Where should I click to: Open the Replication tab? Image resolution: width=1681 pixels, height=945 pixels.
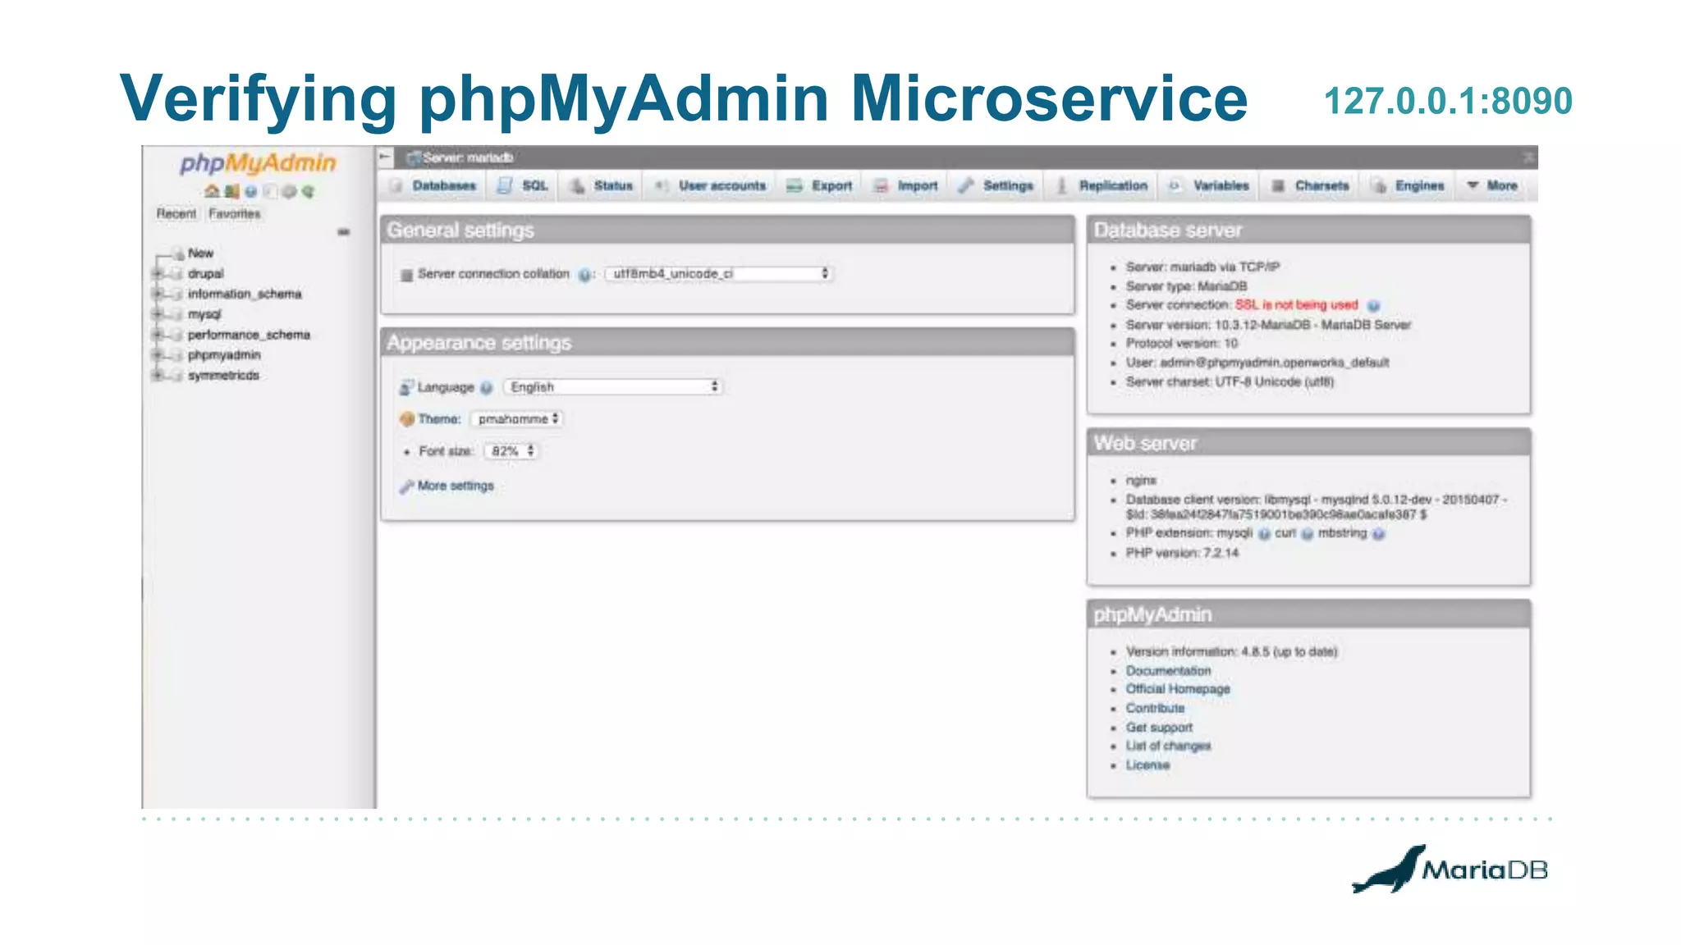[1102, 186]
